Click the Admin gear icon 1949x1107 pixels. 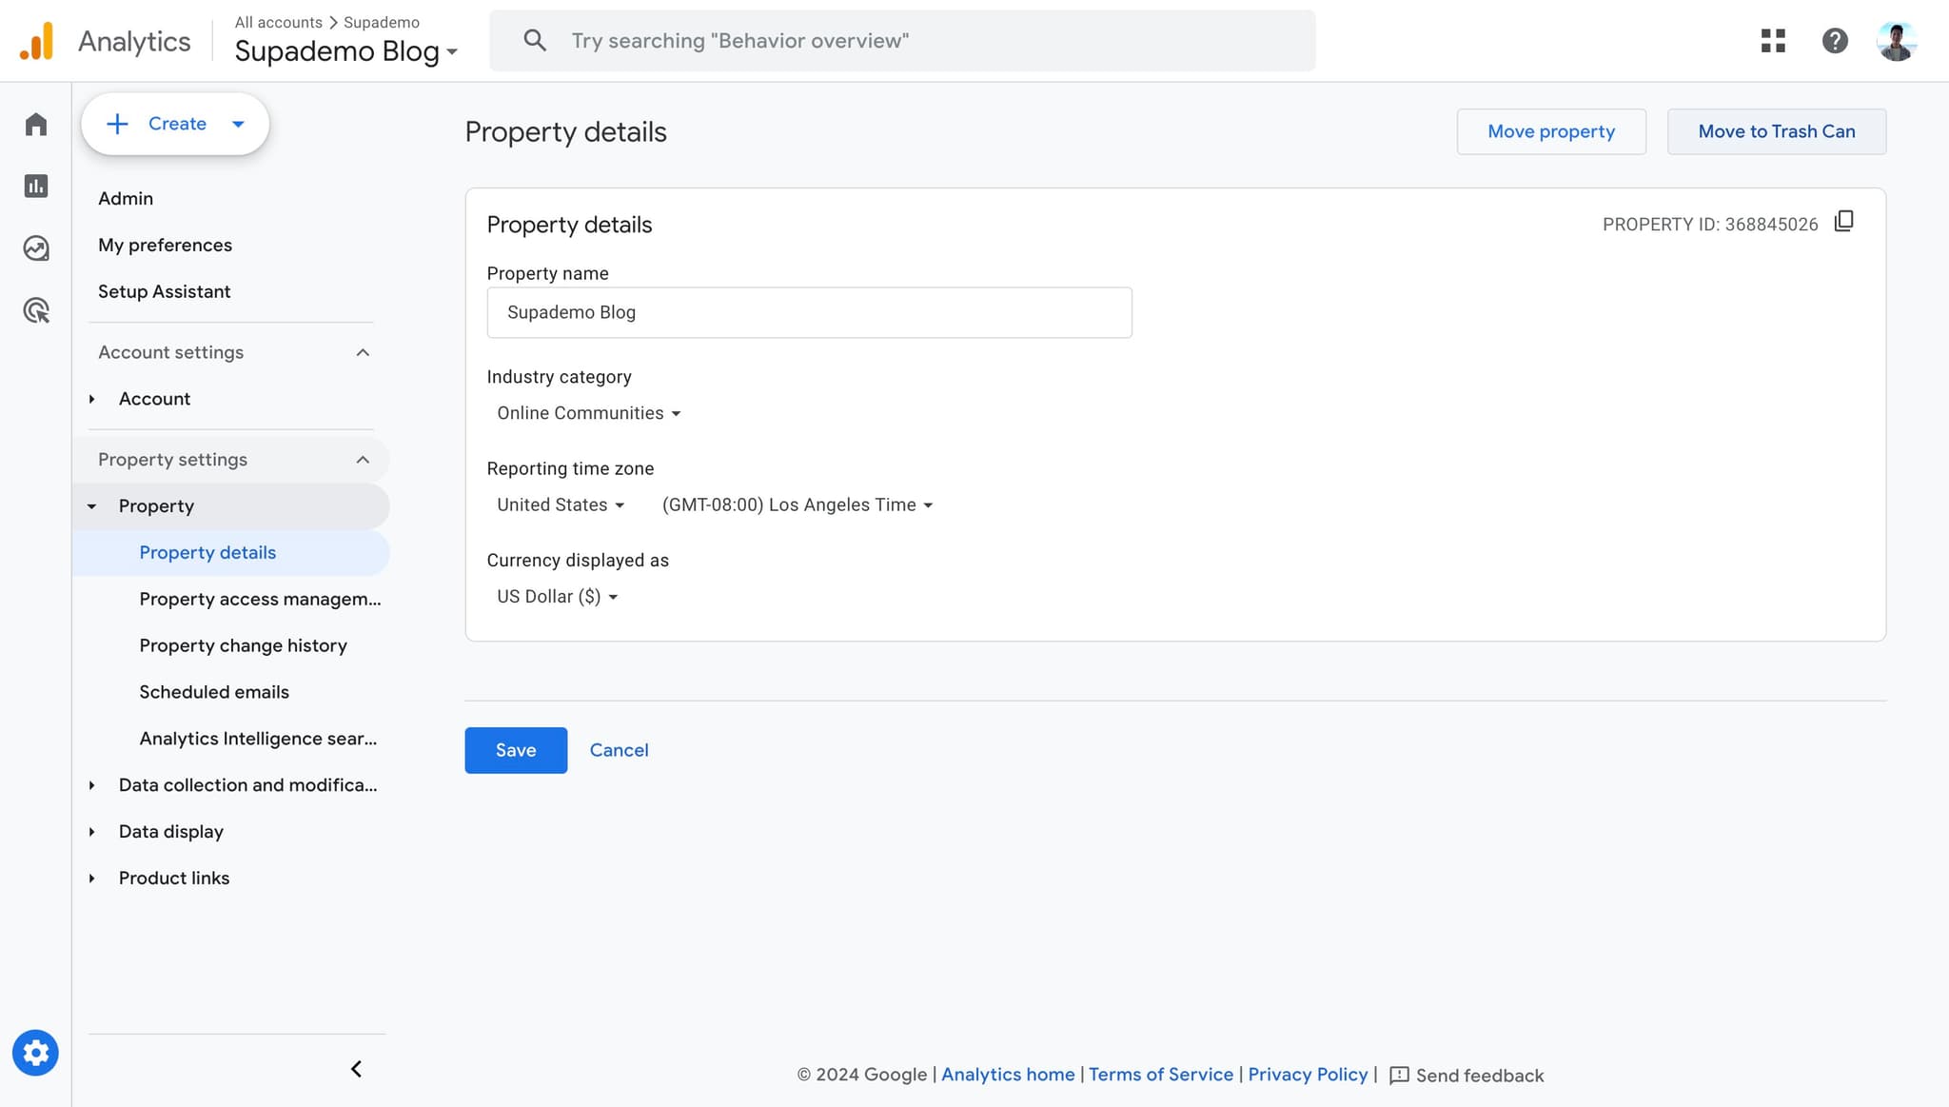(35, 1053)
